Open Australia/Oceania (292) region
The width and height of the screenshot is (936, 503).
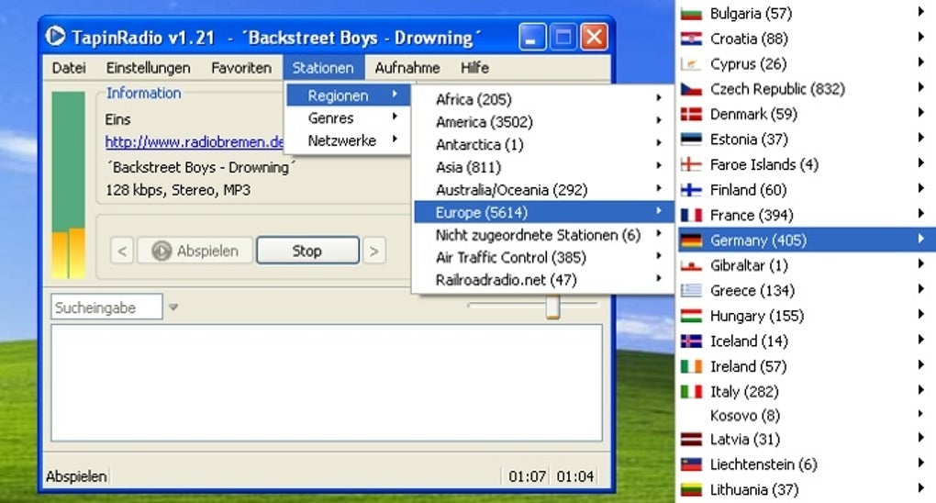(x=543, y=190)
